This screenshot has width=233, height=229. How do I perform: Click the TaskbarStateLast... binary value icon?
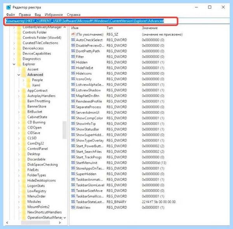tap(73, 202)
